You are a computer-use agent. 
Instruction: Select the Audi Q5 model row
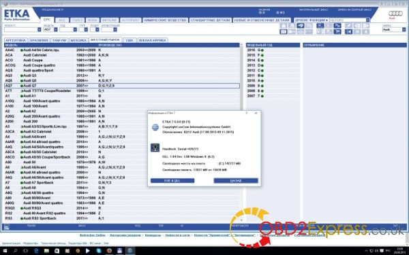coord(122,81)
